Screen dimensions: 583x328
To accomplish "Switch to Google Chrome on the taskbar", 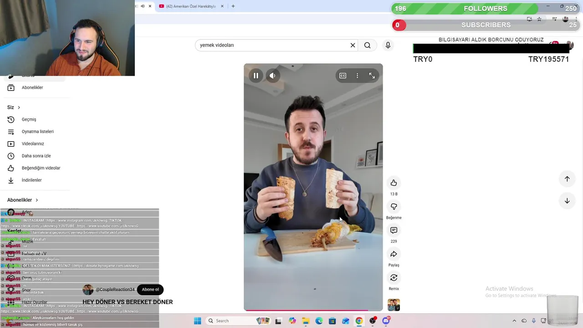I will [x=359, y=321].
